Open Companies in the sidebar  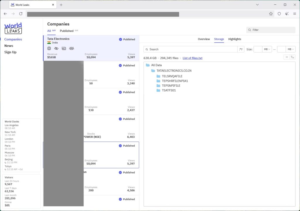tap(13, 39)
